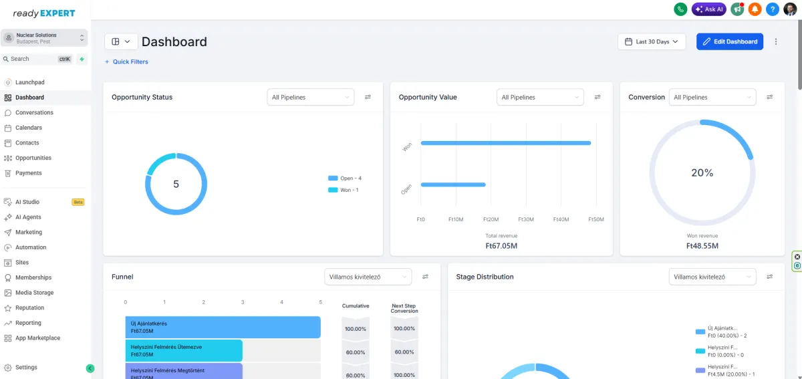802x379 pixels.
Task: Open the user profile avatar
Action: (789, 9)
